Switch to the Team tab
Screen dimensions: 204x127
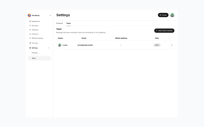click(68, 23)
